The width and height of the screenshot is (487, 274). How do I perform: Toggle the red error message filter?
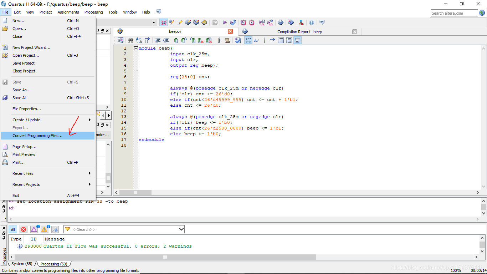pyautogui.click(x=24, y=229)
